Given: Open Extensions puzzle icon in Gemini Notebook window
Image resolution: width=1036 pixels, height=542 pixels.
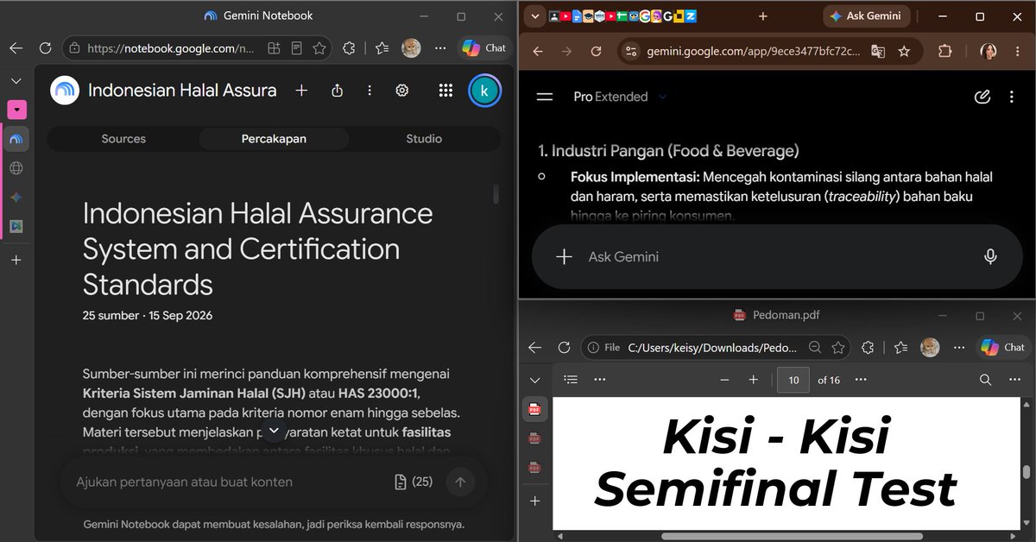Looking at the screenshot, I should click(x=349, y=48).
